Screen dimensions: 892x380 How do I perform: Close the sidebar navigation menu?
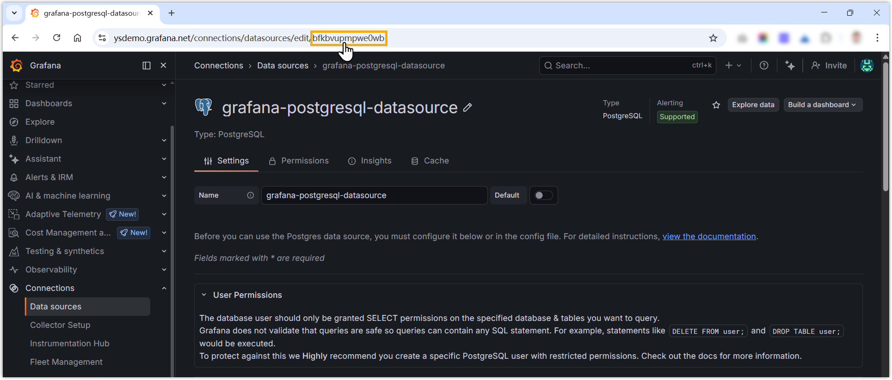(163, 66)
